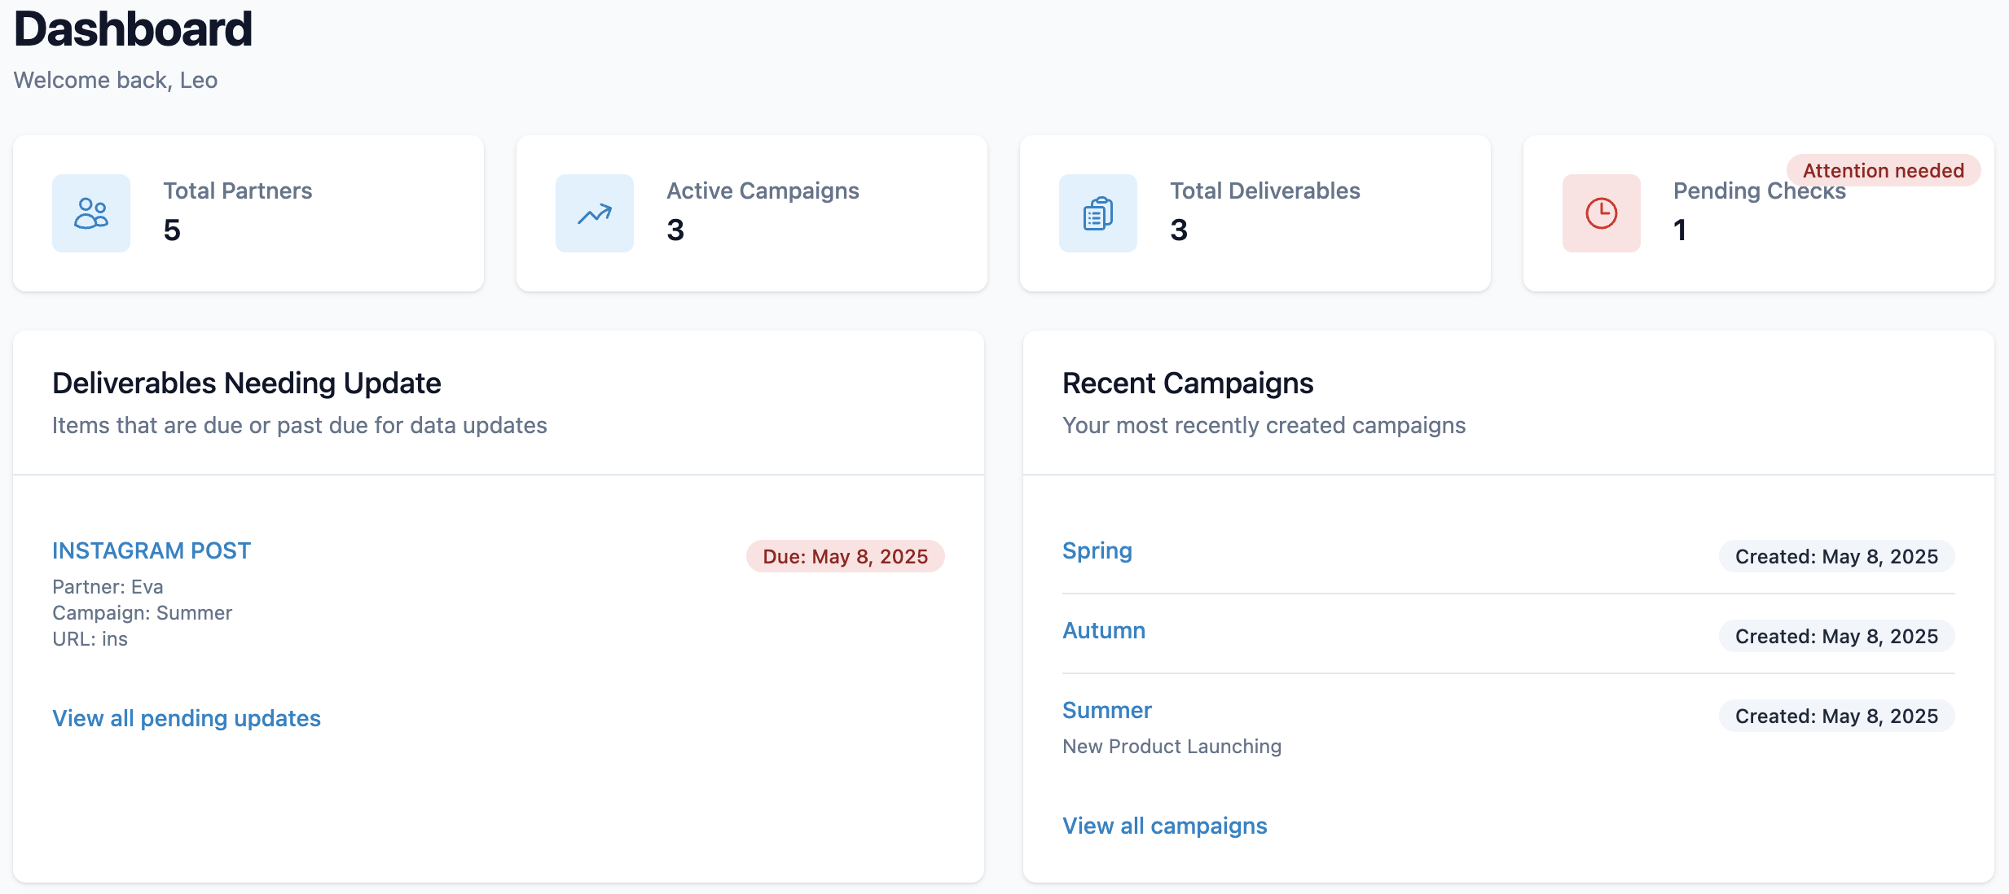Viewport: 2009px width, 894px height.
Task: Click the Created badge next to Spring
Action: [x=1835, y=556]
